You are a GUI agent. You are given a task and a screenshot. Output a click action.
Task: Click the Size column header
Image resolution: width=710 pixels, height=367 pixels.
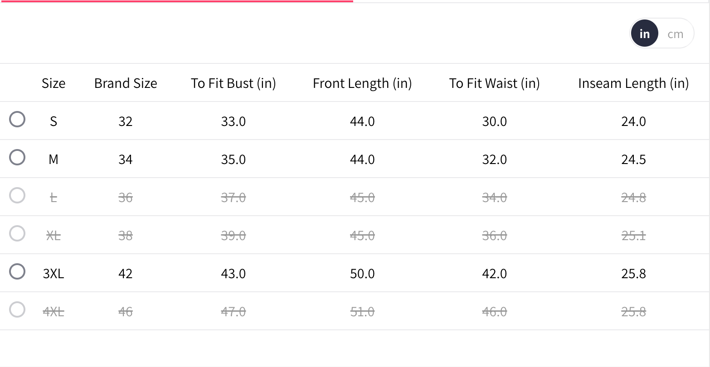[53, 83]
